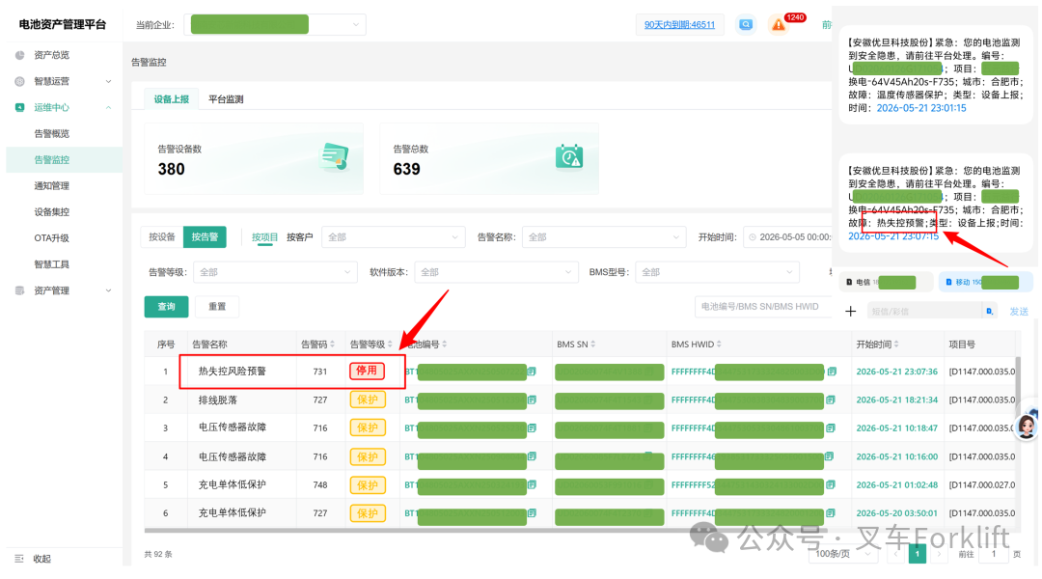1042x579 pixels.
Task: Sort the table by 开始时间
Action: click(896, 345)
